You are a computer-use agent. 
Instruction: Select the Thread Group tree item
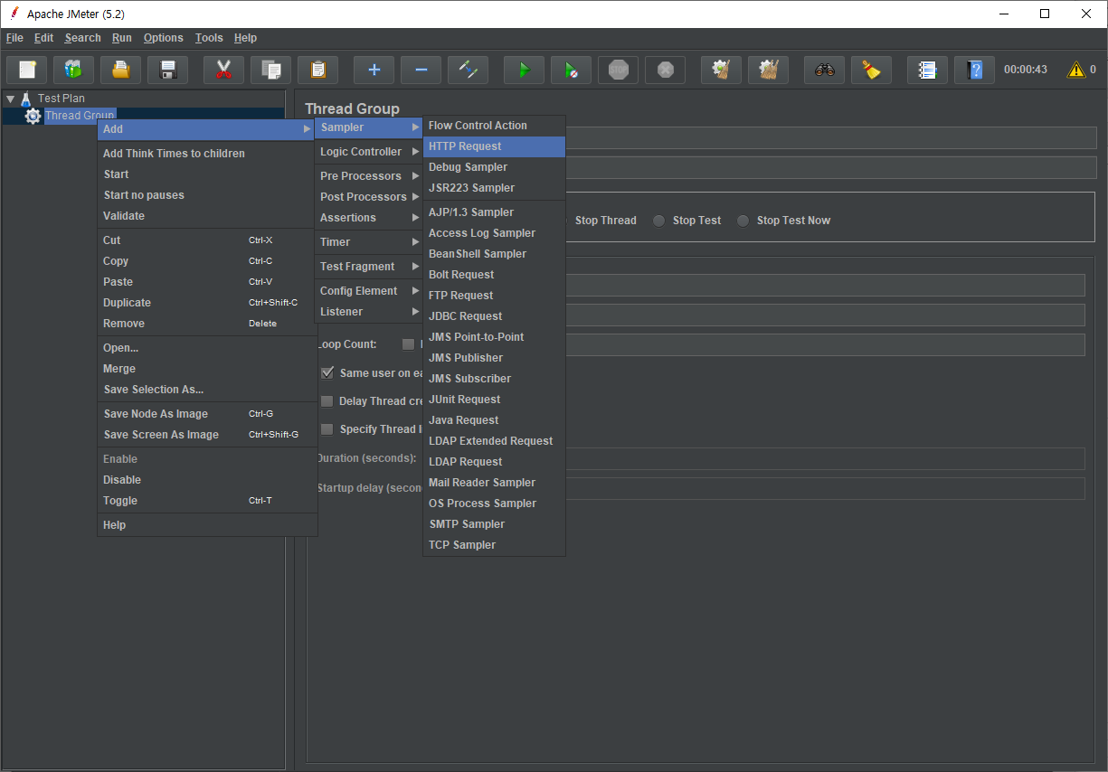80,116
